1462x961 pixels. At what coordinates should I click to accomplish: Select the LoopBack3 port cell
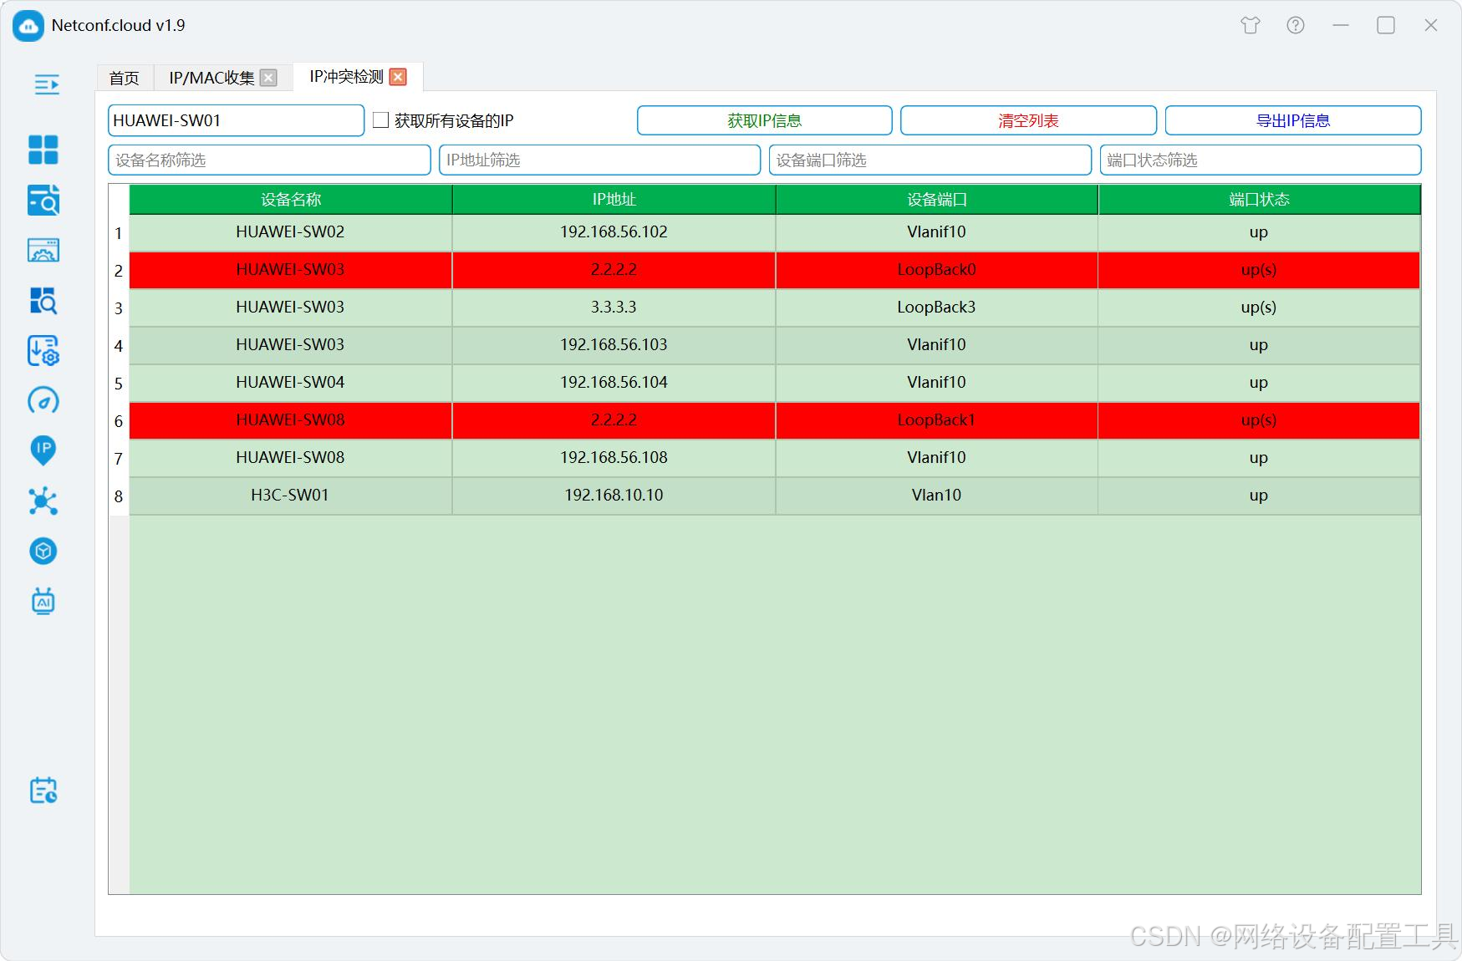coord(937,308)
